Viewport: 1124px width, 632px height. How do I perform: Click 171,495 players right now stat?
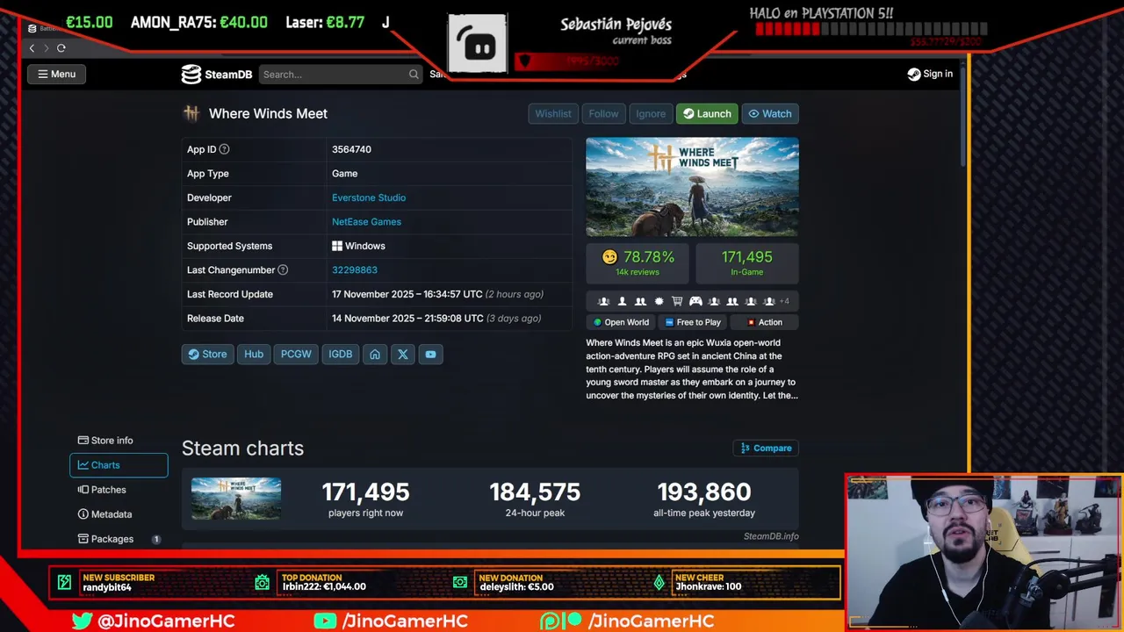coord(365,499)
